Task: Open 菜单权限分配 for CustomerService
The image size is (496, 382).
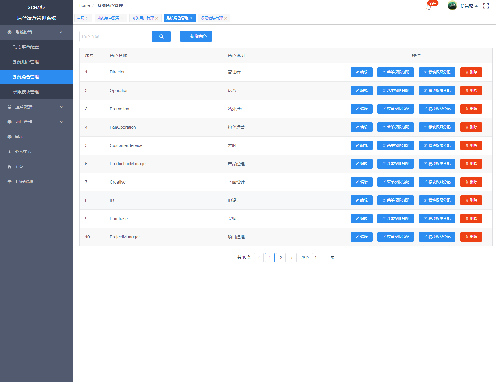Action: coord(396,145)
